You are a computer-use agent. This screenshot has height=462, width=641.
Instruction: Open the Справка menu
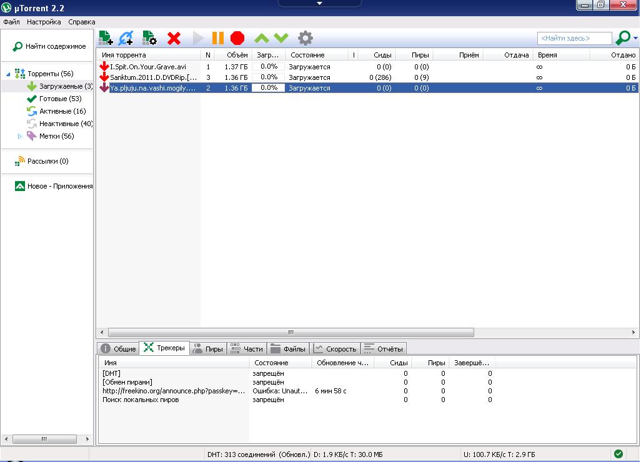tap(82, 22)
